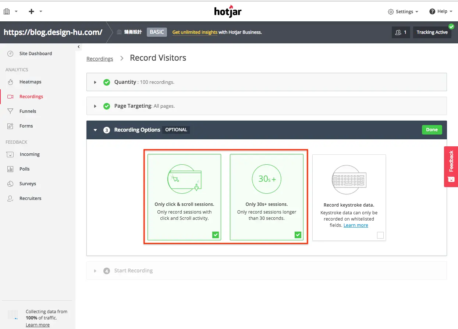This screenshot has height=329, width=458.
Task: Click the Incoming feedback icon
Action: pos(11,154)
